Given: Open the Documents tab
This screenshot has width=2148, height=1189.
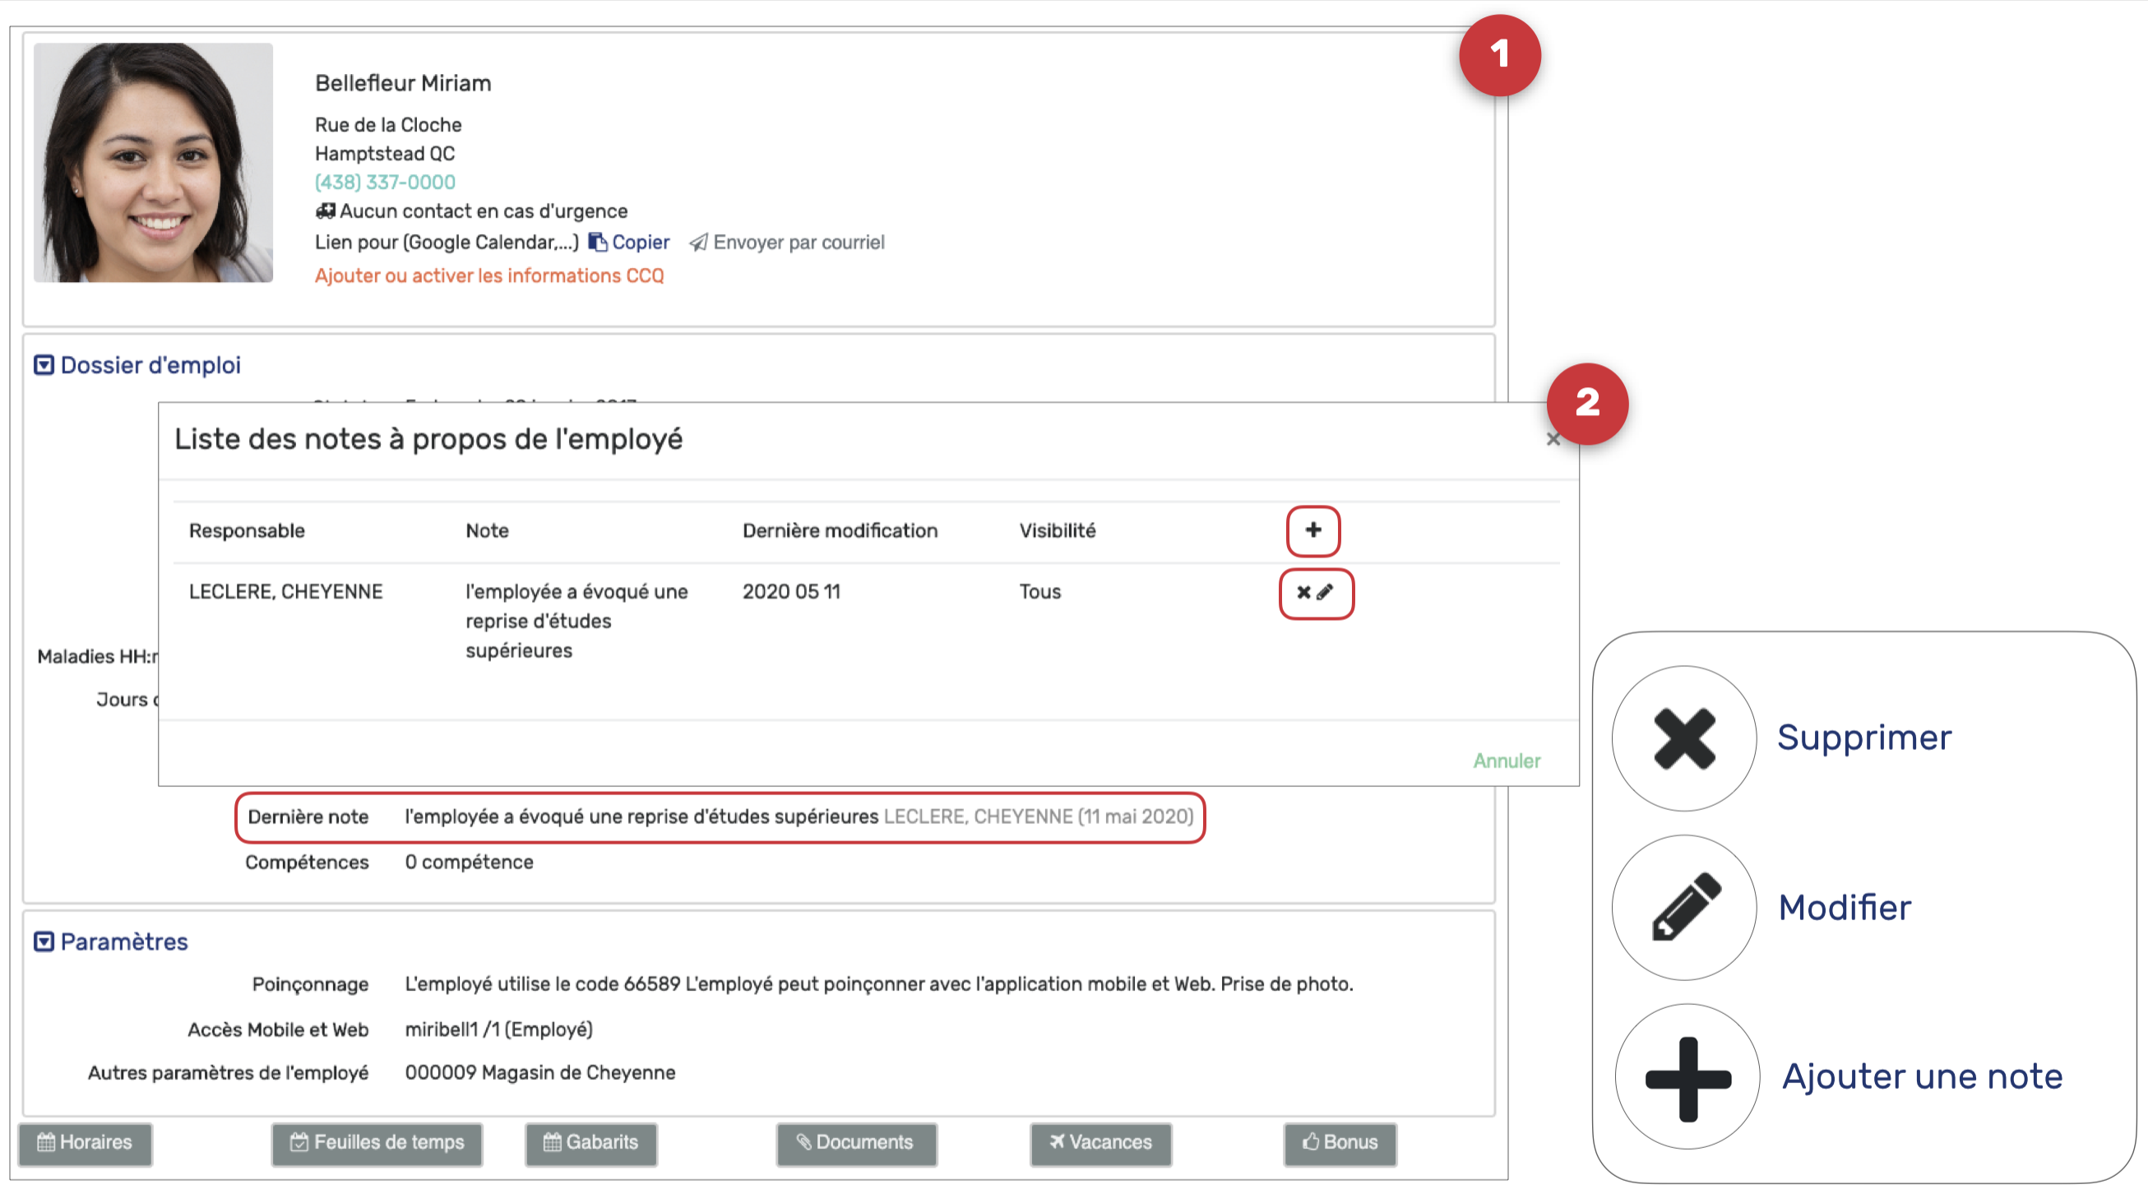Looking at the screenshot, I should (855, 1143).
